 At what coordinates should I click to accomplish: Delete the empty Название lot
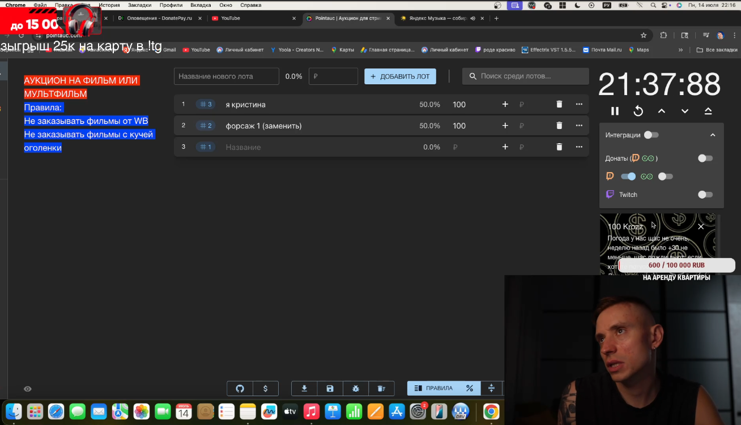pyautogui.click(x=559, y=147)
